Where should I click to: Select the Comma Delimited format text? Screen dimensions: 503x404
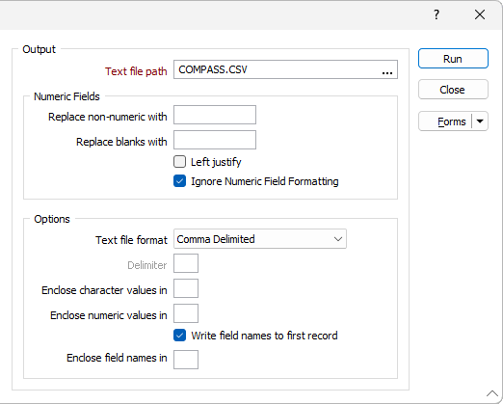(x=216, y=239)
